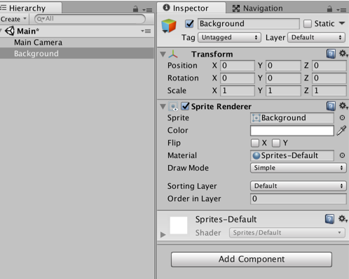The image size is (349, 279).
Task: Switch to the Inspector tab
Action: (191, 8)
